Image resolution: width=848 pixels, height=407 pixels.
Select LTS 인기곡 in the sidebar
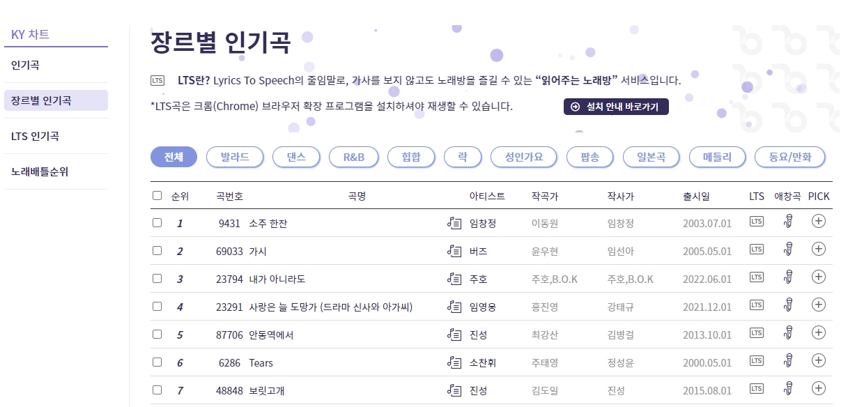point(34,135)
